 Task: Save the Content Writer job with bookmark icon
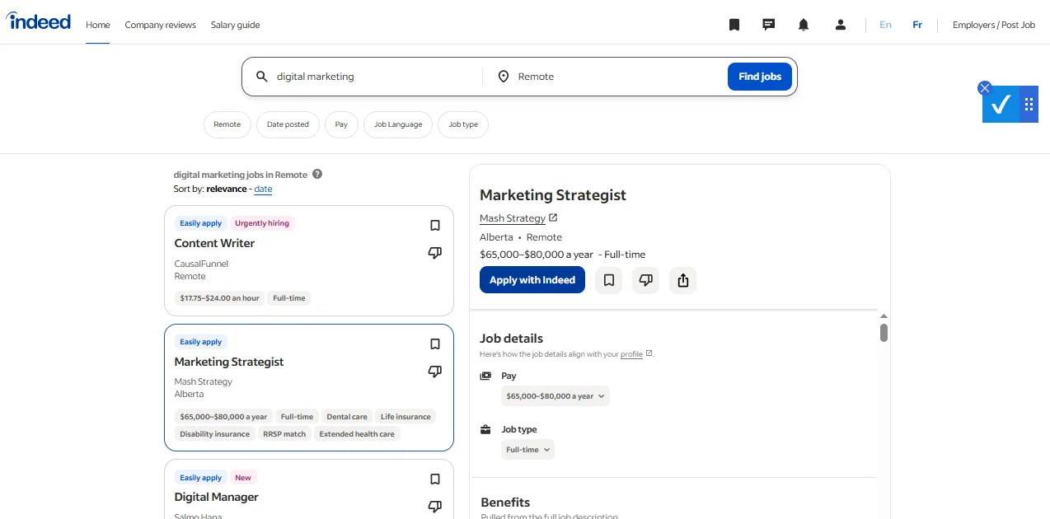[435, 226]
